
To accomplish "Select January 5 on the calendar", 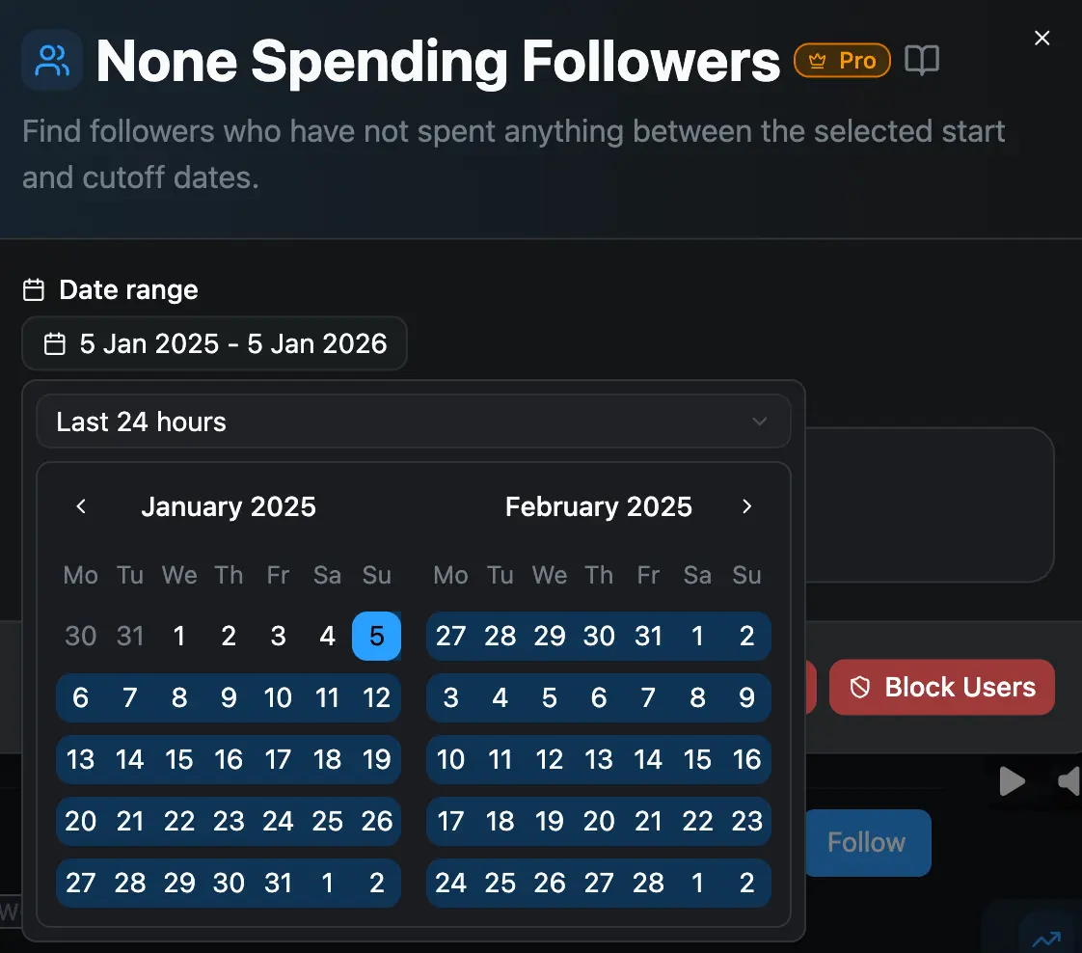I will click(x=376, y=636).
